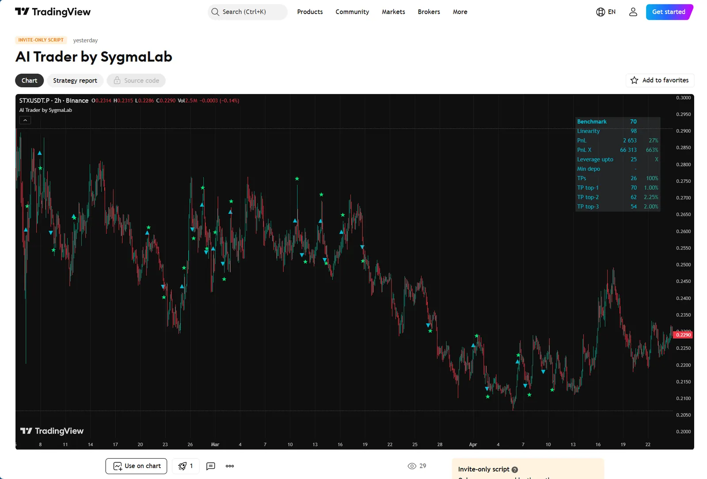Viewport: 707px width, 479px height.
Task: Open the user profile menu icon
Action: click(633, 12)
